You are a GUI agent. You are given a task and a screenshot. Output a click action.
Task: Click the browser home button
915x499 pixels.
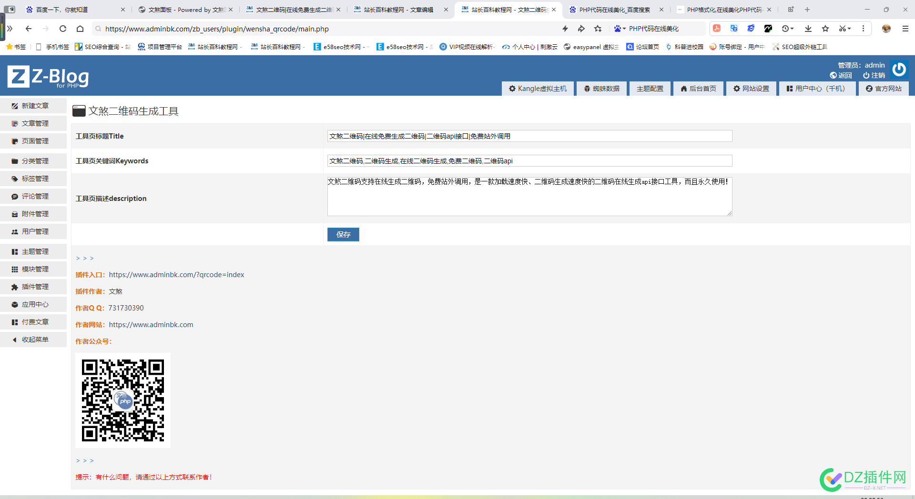tap(80, 29)
